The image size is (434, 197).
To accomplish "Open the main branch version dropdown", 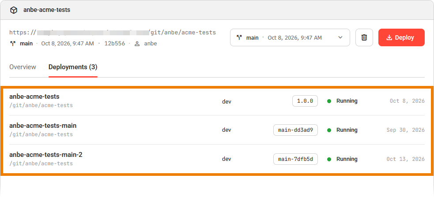I will [x=290, y=37].
